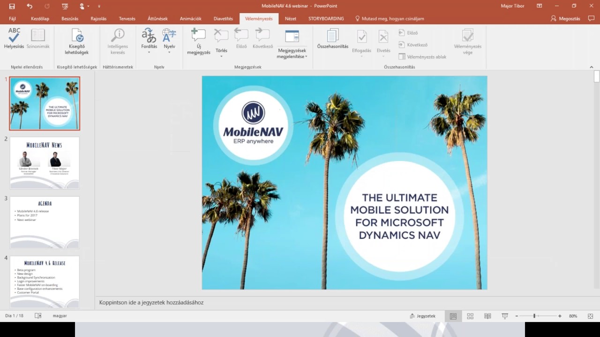Start slideshow from quick access toolbar
Image resolution: width=600 pixels, height=337 pixels.
coord(65,6)
